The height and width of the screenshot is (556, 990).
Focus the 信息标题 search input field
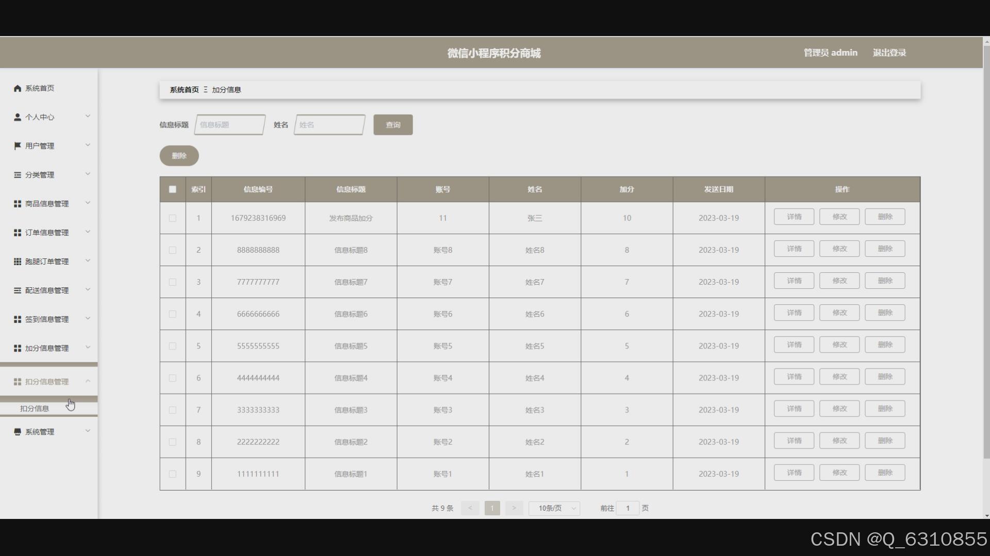(230, 125)
